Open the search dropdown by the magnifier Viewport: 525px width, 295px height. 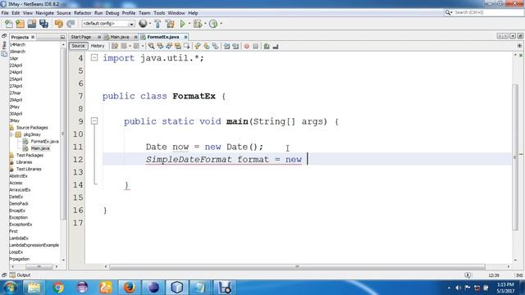coord(449,12)
